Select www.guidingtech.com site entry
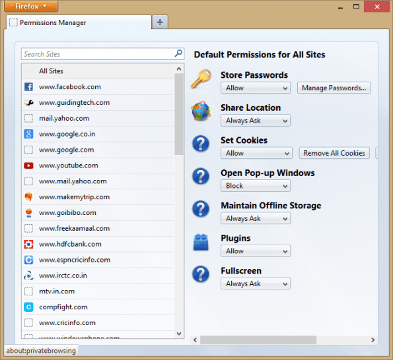 pos(98,103)
